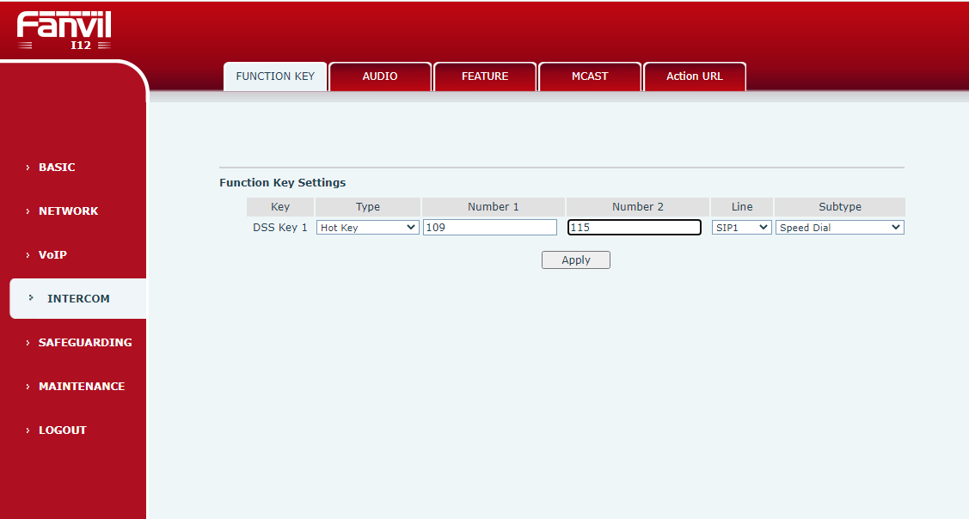Click LOGOUT in the sidebar
Viewport: 969px width, 519px height.
pos(62,430)
